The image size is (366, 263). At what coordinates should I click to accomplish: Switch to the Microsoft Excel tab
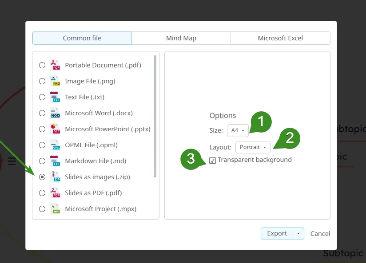(x=280, y=38)
